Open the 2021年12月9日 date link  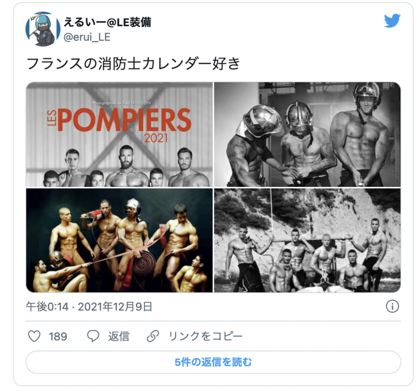(115, 307)
